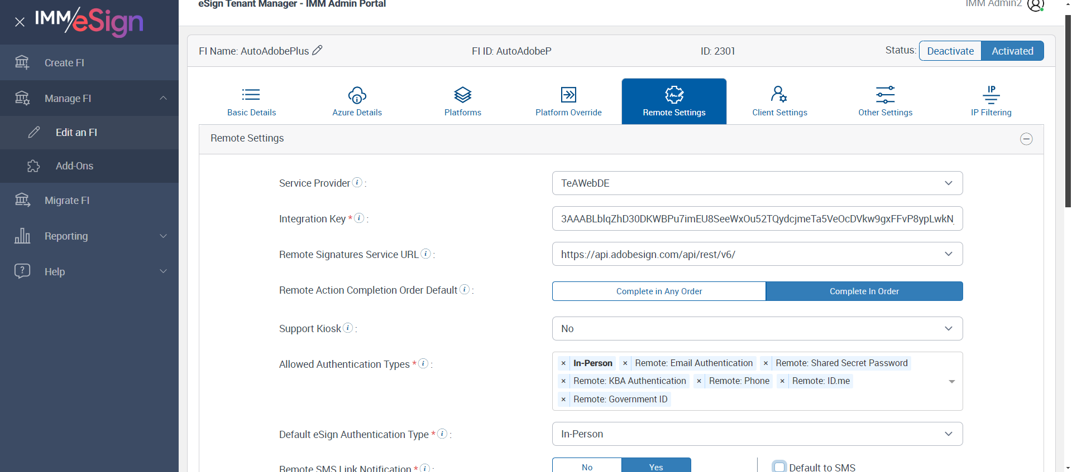
Task: Click the page vertical scrollbar
Action: click(x=1068, y=111)
